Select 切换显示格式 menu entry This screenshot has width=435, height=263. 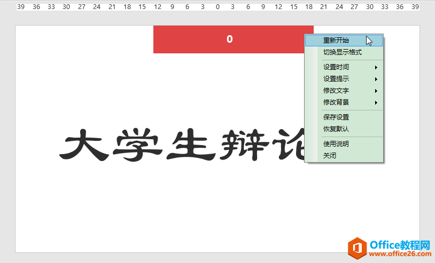point(344,52)
